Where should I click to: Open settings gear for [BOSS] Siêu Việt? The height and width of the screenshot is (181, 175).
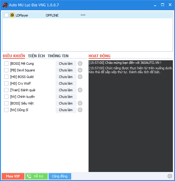tap(80, 103)
